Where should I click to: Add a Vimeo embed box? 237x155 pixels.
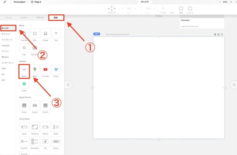[56, 70]
